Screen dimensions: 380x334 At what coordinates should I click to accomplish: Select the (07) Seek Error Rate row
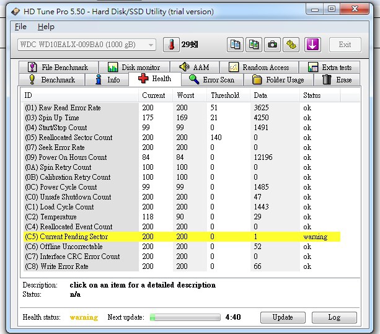pos(182,147)
